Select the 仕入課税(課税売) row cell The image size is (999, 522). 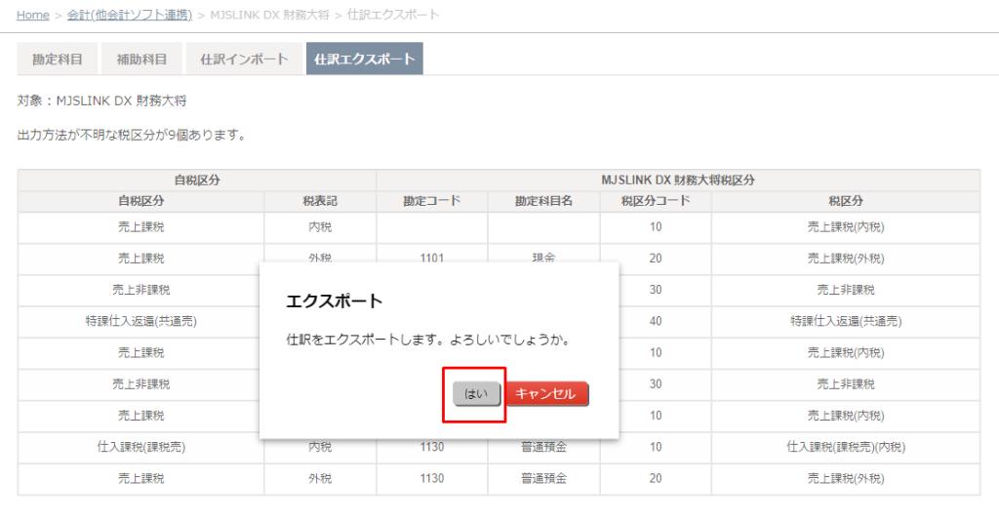pos(140,447)
